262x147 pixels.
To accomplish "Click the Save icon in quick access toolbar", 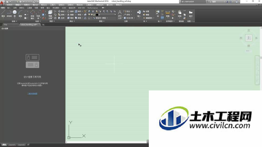I will click(14, 2).
